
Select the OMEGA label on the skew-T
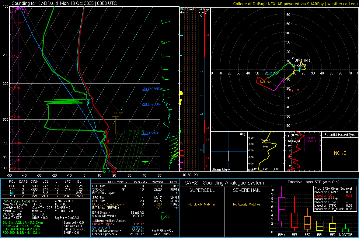click(x=19, y=9)
